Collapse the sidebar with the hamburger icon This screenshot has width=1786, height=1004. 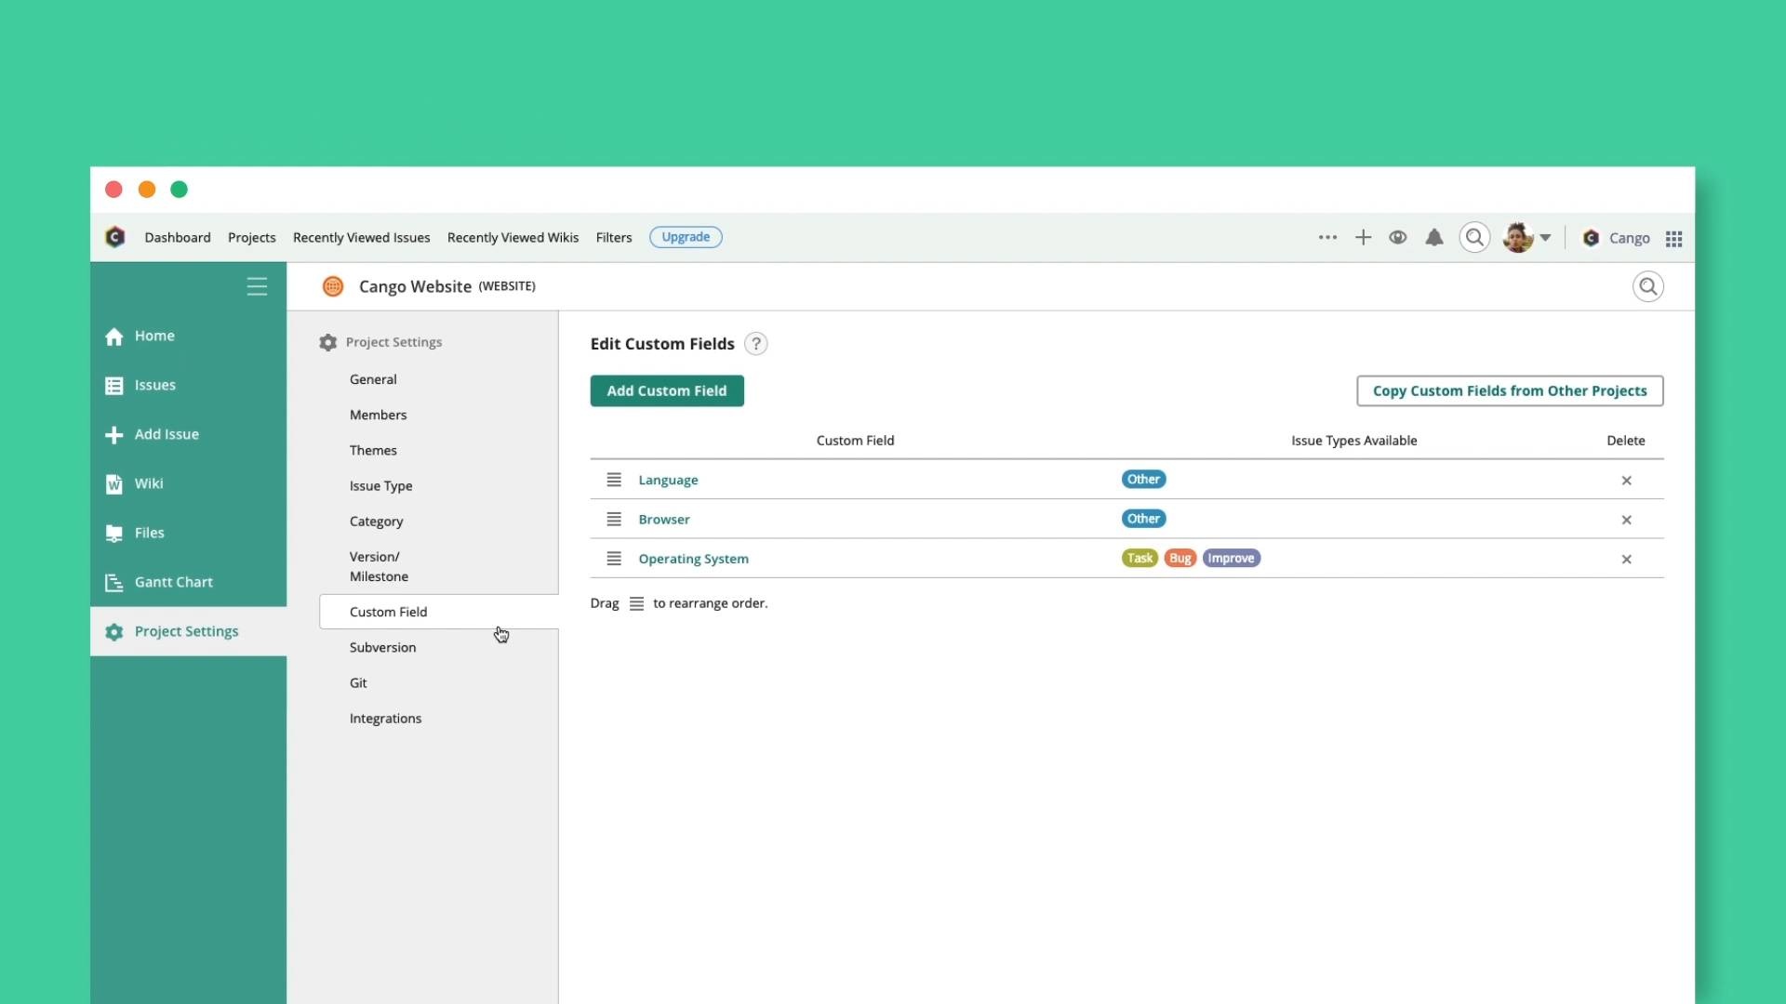pyautogui.click(x=257, y=286)
